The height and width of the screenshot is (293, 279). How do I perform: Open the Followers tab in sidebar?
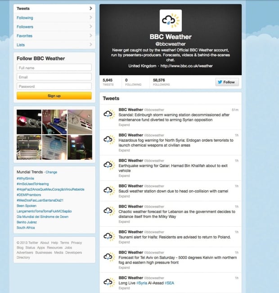[x=54, y=27]
